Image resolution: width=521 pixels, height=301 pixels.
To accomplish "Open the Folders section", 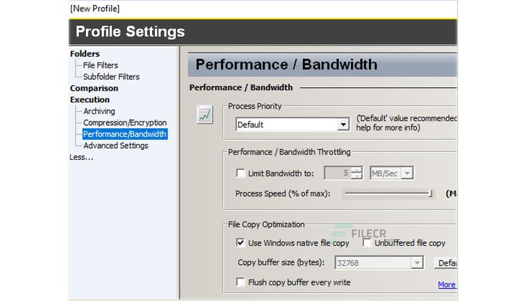I will [85, 54].
